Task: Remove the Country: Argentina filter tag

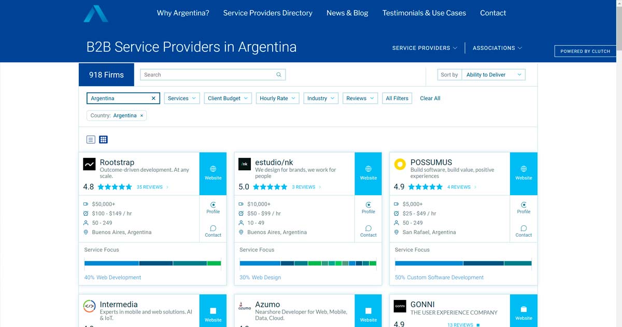Action: click(142, 116)
